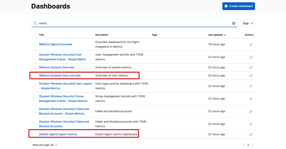This screenshot has width=286, height=149.
Task: Go to page 1 in pagination
Action: pos(248,145)
